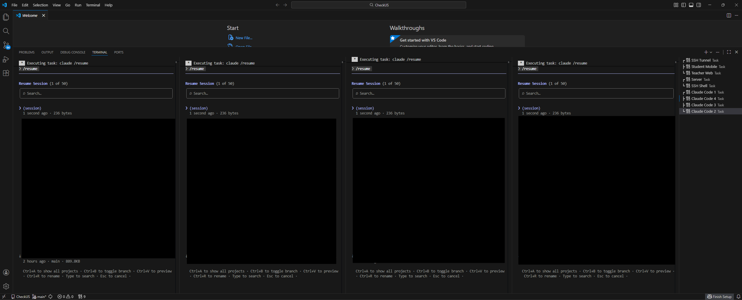Open the editor more actions ellipsis menu

click(736, 15)
